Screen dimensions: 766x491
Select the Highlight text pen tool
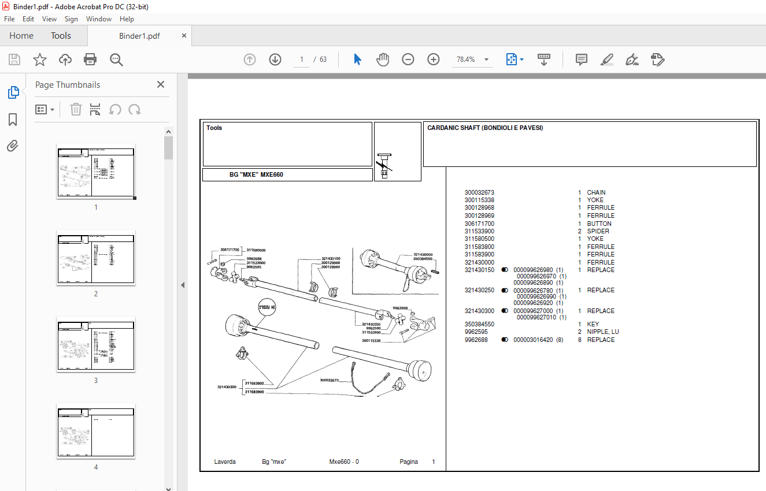click(x=607, y=59)
